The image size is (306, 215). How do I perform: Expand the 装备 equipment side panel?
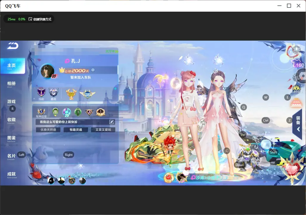coord(298,124)
